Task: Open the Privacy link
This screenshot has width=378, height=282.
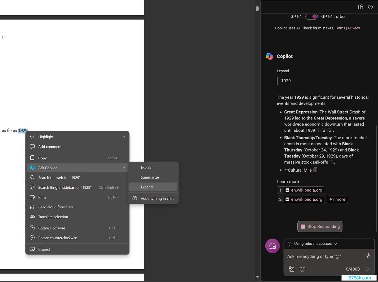Action: point(354,28)
